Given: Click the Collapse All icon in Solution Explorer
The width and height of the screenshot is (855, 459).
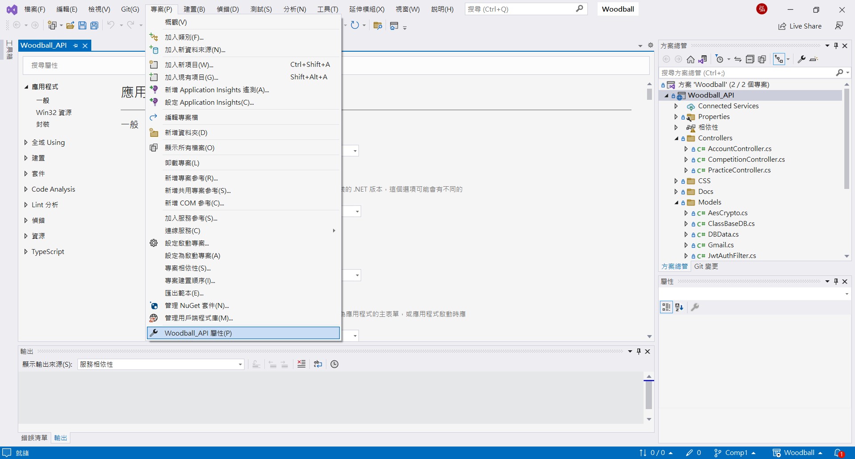Looking at the screenshot, I should pyautogui.click(x=750, y=59).
